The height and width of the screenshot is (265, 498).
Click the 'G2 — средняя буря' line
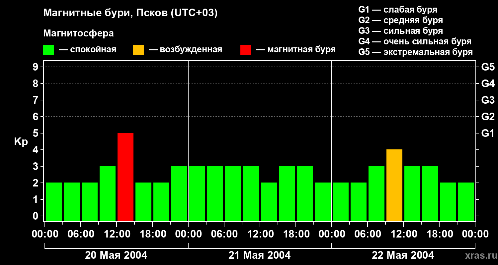coord(400,20)
